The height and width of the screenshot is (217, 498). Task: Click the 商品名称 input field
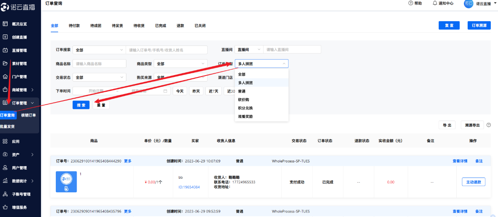pyautogui.click(x=99, y=64)
